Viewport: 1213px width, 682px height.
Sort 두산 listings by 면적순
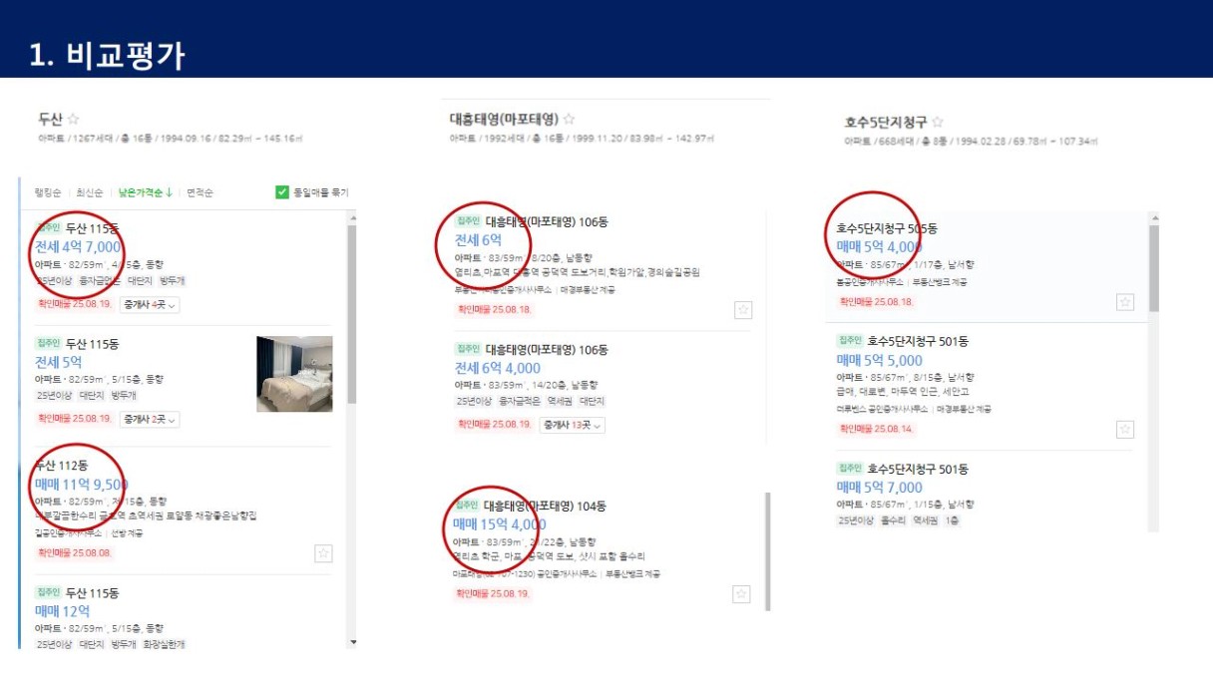pyautogui.click(x=200, y=192)
